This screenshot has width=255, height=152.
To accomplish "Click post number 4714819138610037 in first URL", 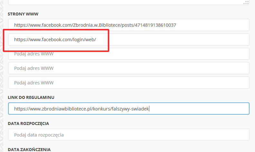I will tap(154, 25).
